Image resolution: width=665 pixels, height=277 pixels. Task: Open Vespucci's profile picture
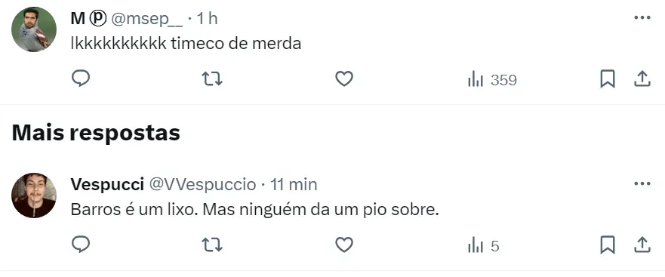(x=34, y=195)
